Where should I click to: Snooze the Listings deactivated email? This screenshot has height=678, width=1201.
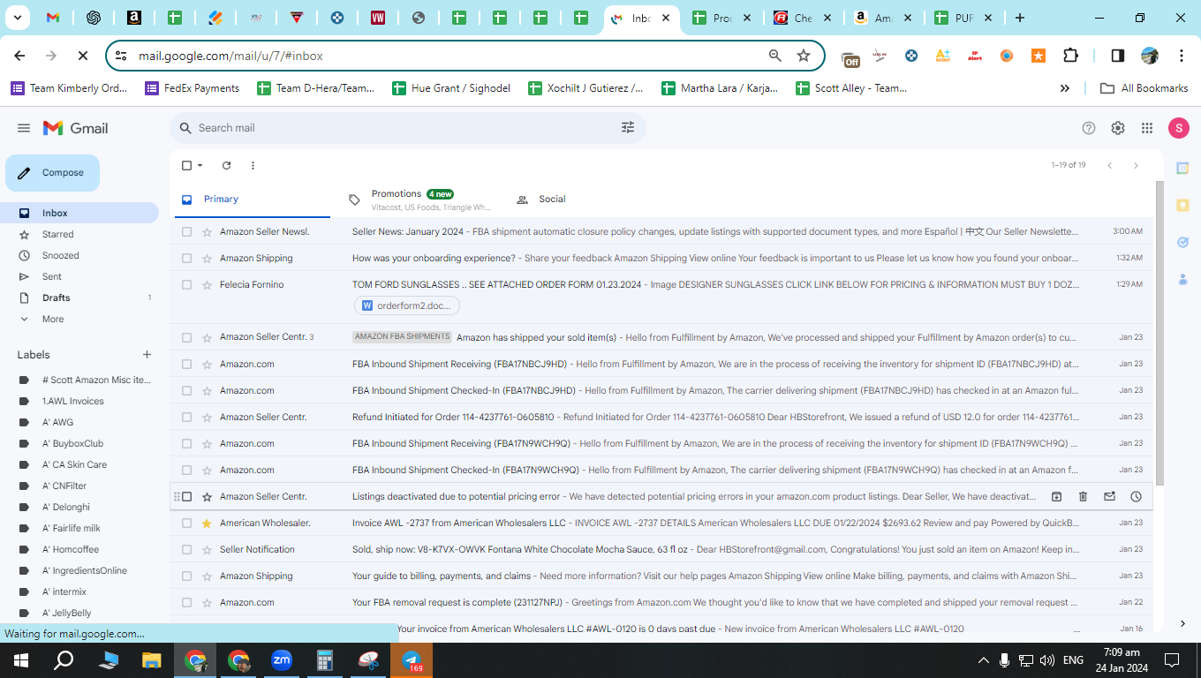click(1136, 496)
